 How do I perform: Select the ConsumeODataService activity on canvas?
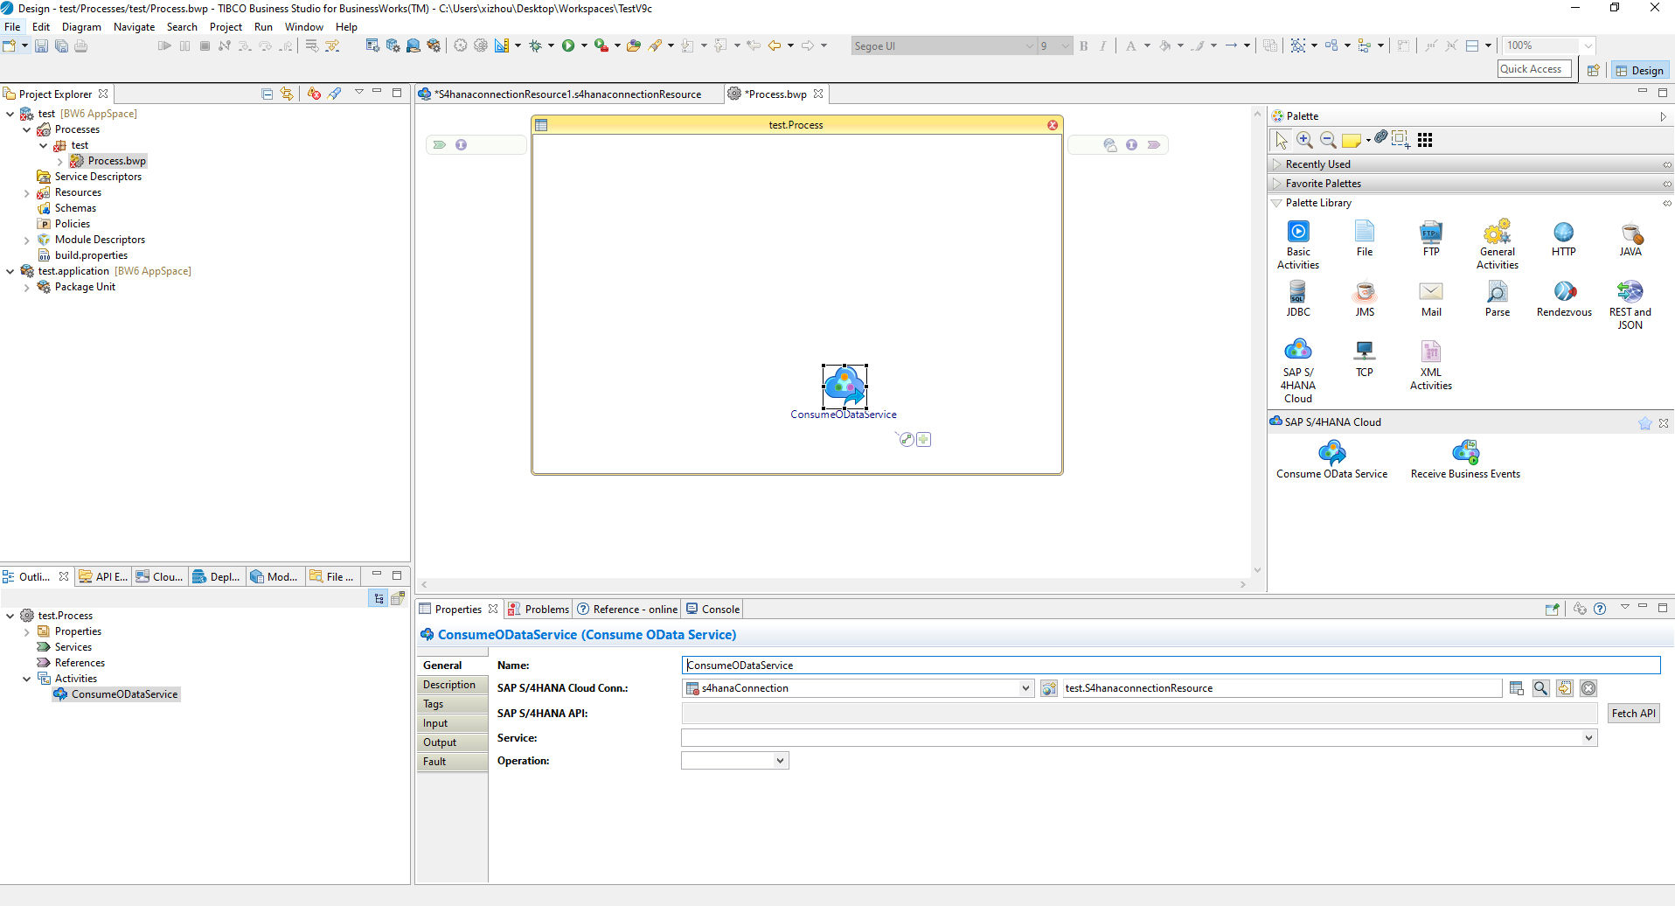click(844, 386)
